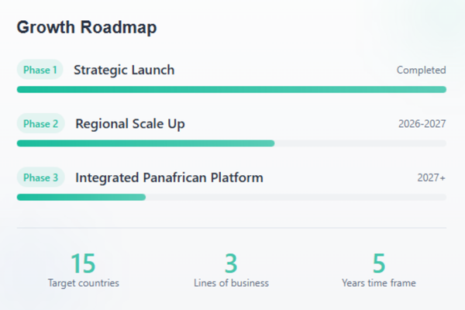465x310 pixels.
Task: Click the number 3 statistic
Action: pyautogui.click(x=231, y=263)
